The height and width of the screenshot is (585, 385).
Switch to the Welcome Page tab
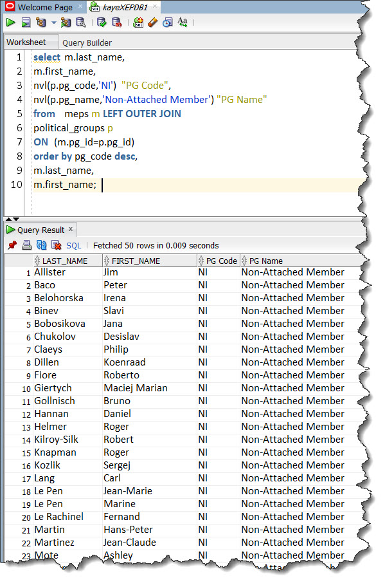45,8
